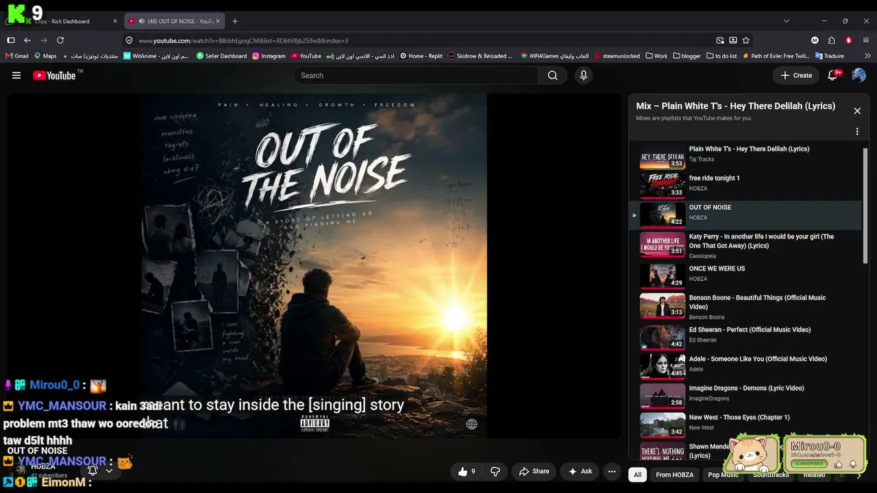
Task: Click the Ed Sheeran - Perfect title
Action: pyautogui.click(x=750, y=329)
